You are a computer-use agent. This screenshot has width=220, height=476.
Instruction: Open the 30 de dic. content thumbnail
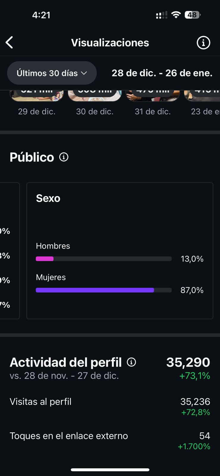click(95, 96)
